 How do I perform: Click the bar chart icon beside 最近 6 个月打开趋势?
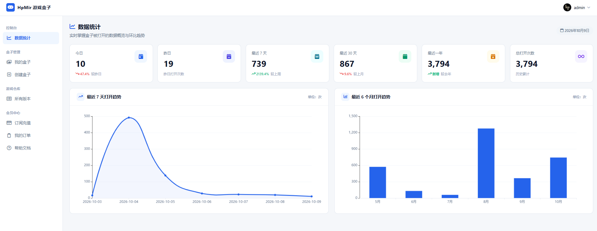pyautogui.click(x=345, y=97)
